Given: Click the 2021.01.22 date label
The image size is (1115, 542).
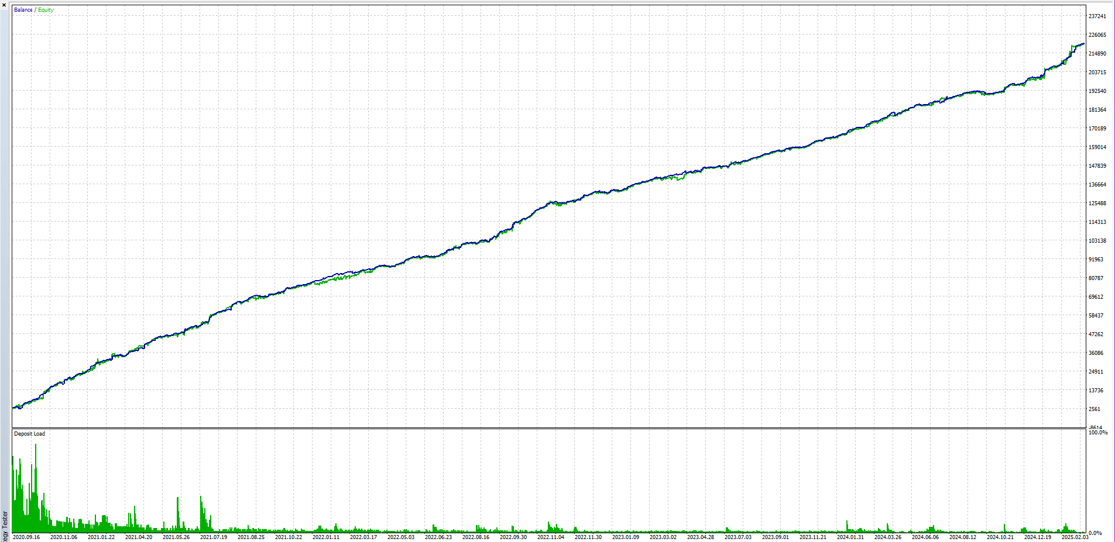Looking at the screenshot, I should point(101,537).
